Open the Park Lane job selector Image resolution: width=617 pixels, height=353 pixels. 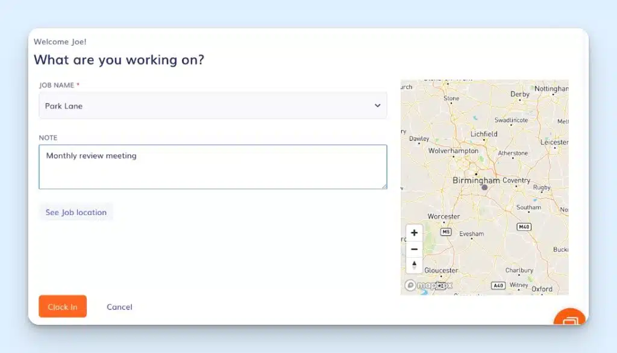[205, 105]
